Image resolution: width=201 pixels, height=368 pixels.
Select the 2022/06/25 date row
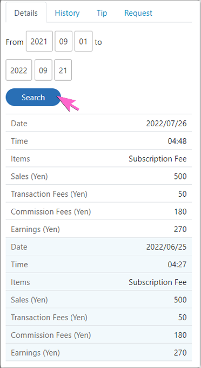point(99,247)
